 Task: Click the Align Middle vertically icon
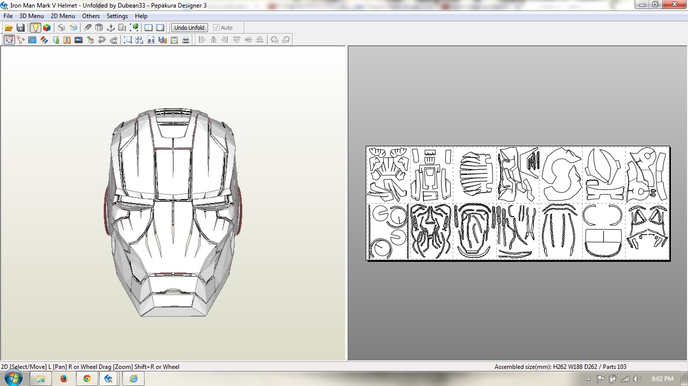coord(248,40)
